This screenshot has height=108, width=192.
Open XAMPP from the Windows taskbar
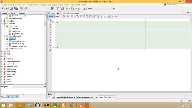pyautogui.click(x=64, y=105)
